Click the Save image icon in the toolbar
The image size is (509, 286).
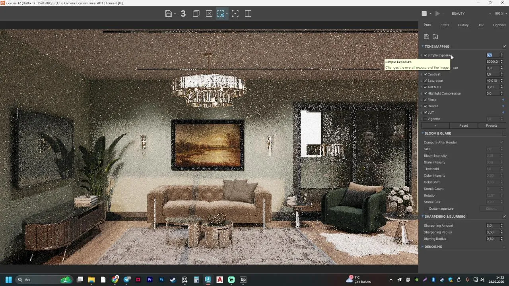[169, 14]
